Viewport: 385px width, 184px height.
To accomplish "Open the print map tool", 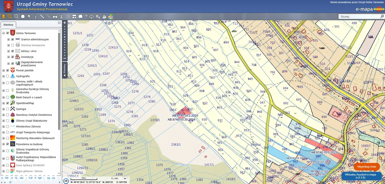I will click(x=55, y=17).
